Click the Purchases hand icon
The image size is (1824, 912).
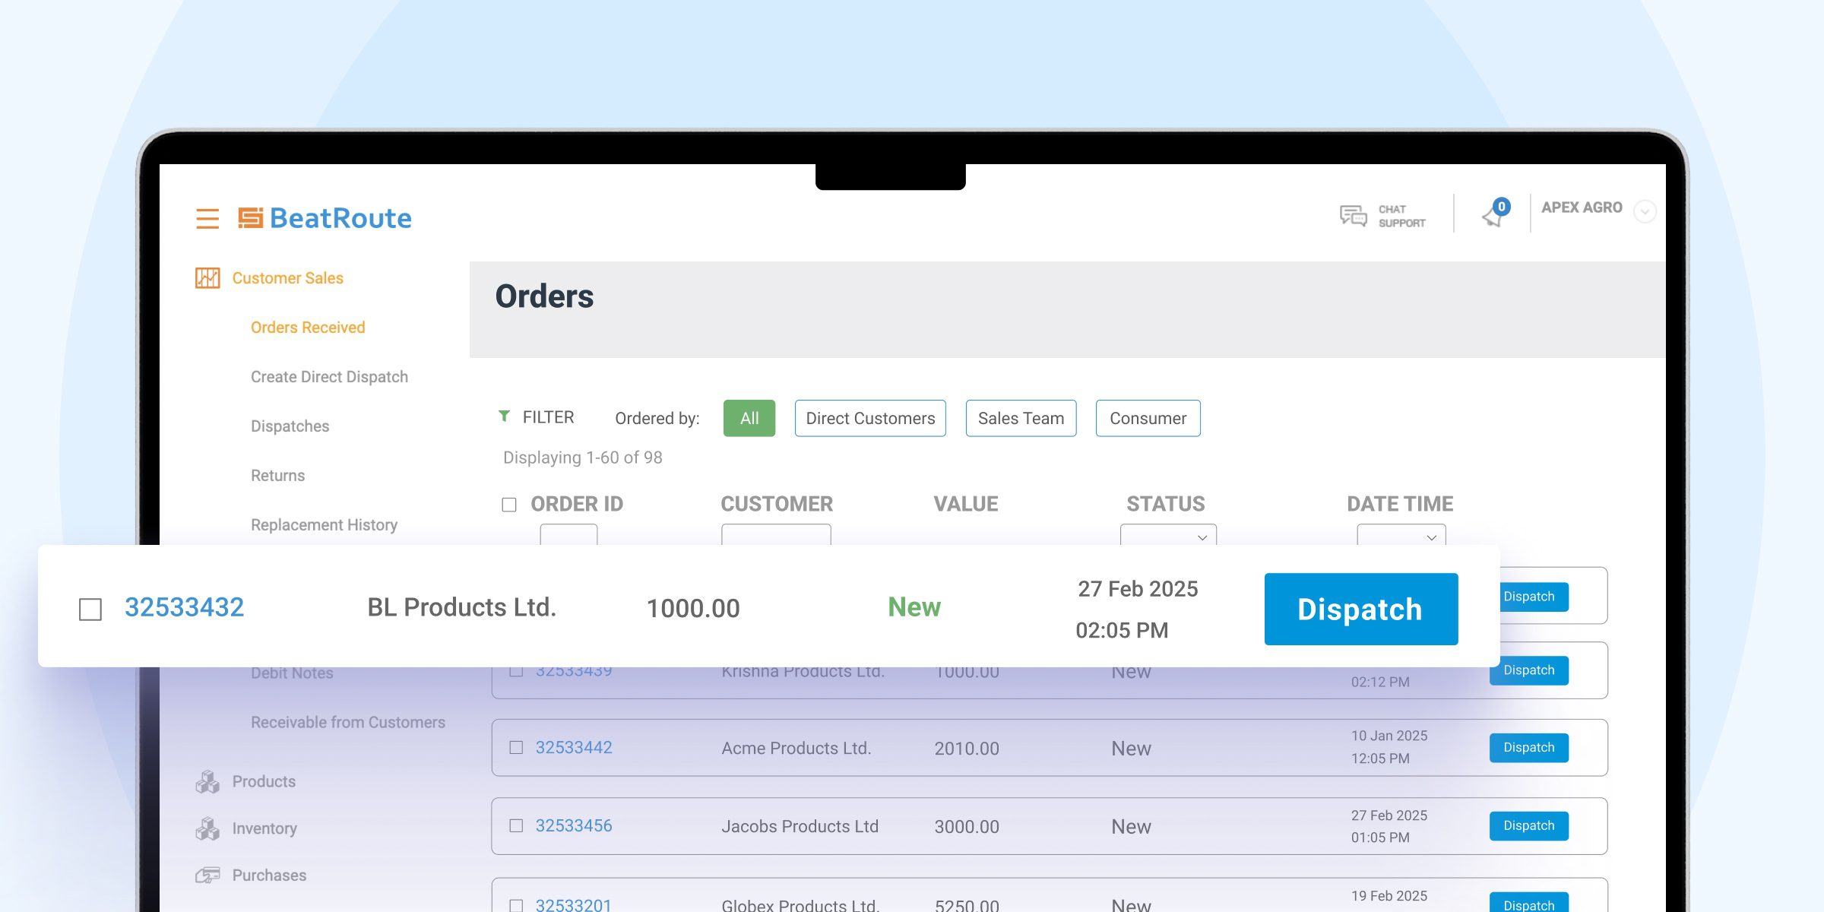click(x=207, y=875)
